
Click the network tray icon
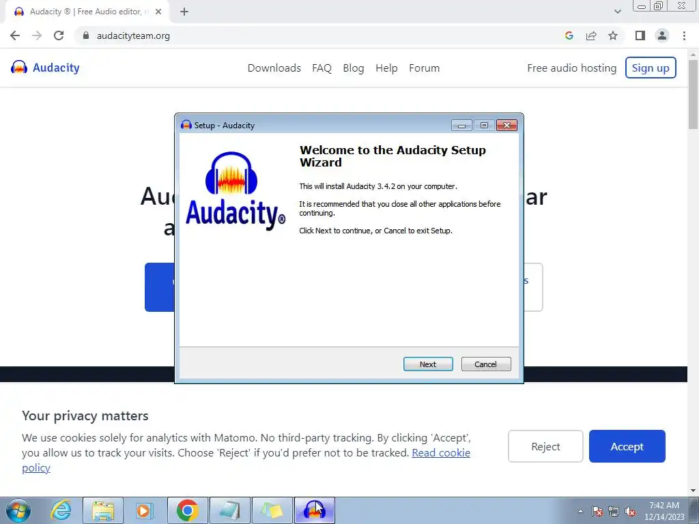(x=614, y=512)
